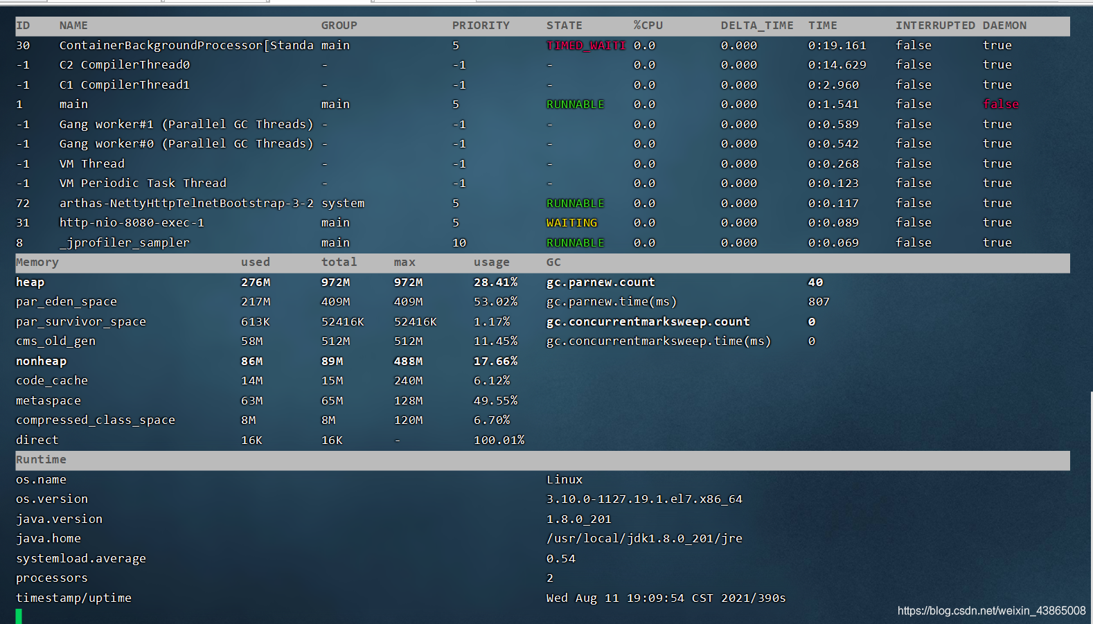Click metaspace usage 49.55%
The image size is (1093, 624).
495,400
